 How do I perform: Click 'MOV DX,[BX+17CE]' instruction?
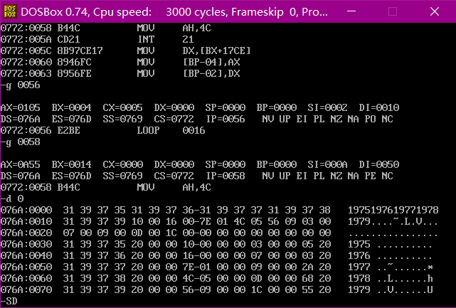click(193, 51)
